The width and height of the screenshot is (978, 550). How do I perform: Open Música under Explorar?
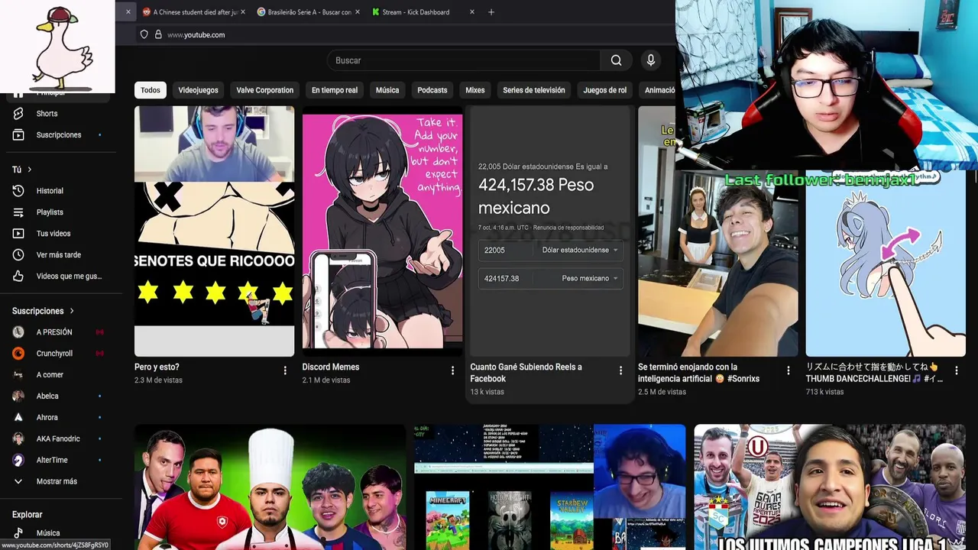point(47,533)
